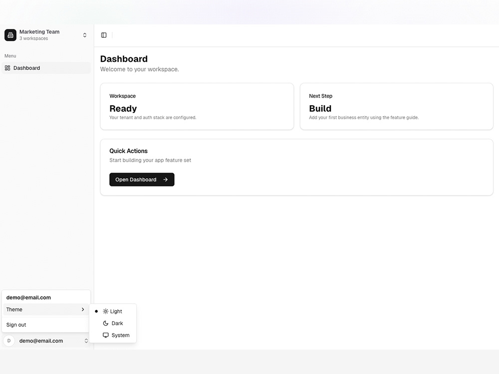
Task: Select the Light theme radio option
Action: pos(113,311)
